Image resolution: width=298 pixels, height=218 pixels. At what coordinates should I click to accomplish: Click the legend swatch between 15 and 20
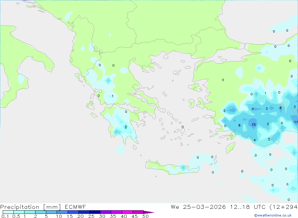point(73,212)
